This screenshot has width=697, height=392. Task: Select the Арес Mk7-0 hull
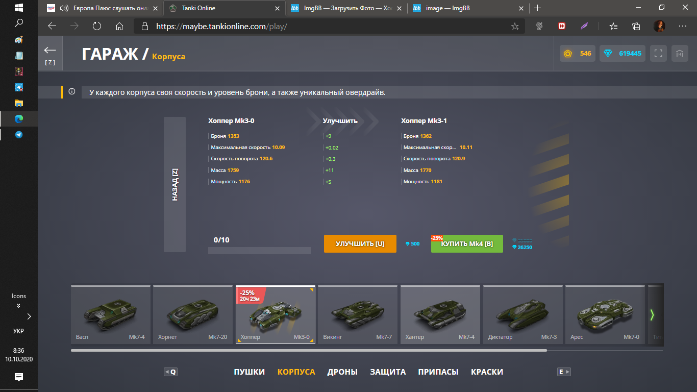coord(605,314)
